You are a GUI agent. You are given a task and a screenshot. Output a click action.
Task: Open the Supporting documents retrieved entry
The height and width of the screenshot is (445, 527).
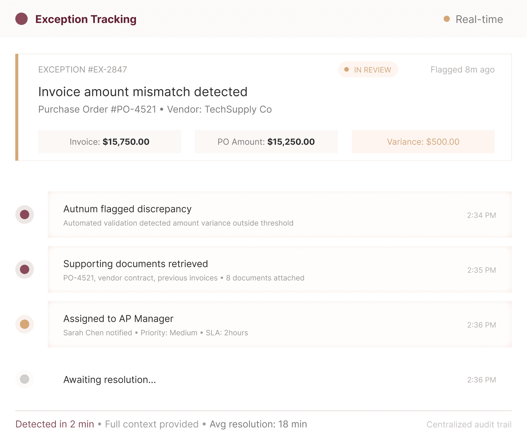[279, 269]
